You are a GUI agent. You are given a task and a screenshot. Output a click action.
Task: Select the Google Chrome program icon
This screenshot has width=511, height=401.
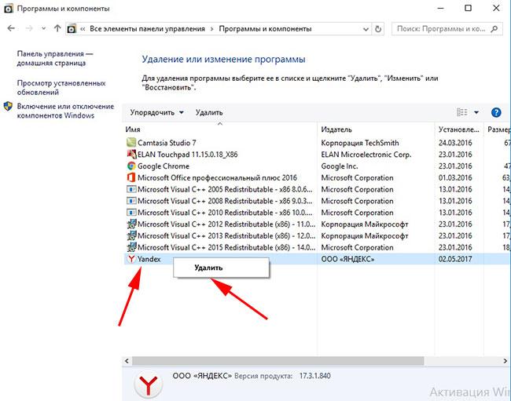coord(131,166)
